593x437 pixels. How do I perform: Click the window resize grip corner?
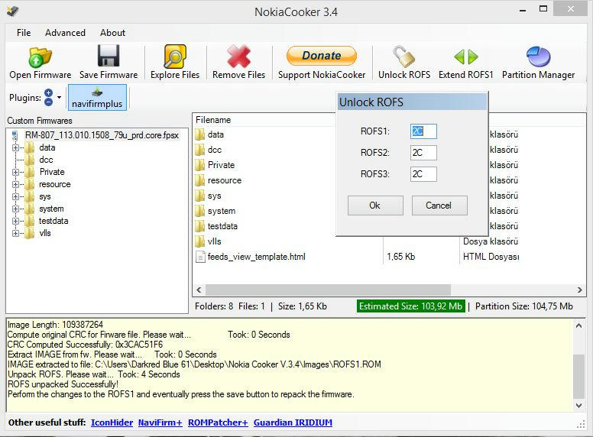click(581, 425)
